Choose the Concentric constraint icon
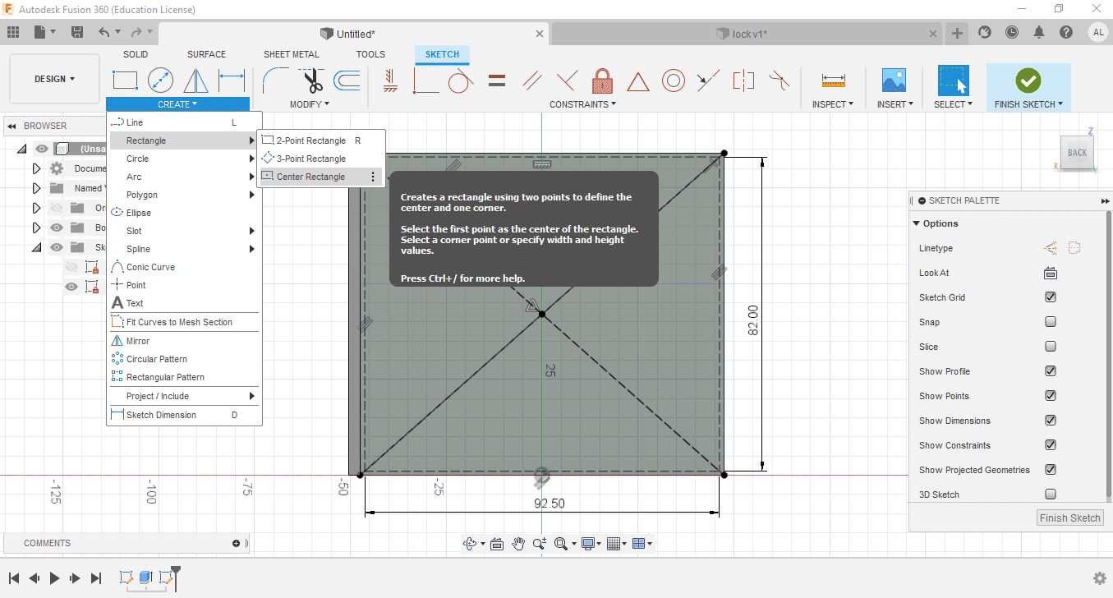 point(674,80)
